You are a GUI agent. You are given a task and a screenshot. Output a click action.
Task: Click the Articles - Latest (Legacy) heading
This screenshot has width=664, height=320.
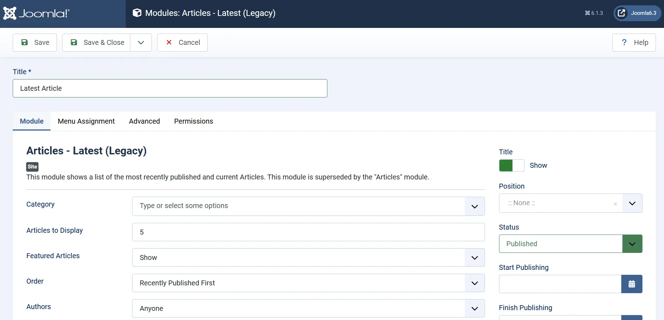[x=87, y=151]
